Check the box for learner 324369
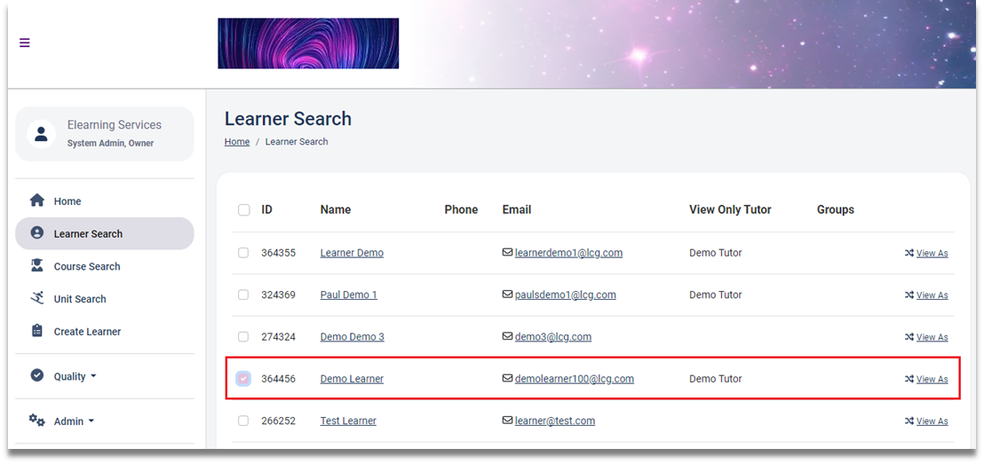 click(242, 295)
